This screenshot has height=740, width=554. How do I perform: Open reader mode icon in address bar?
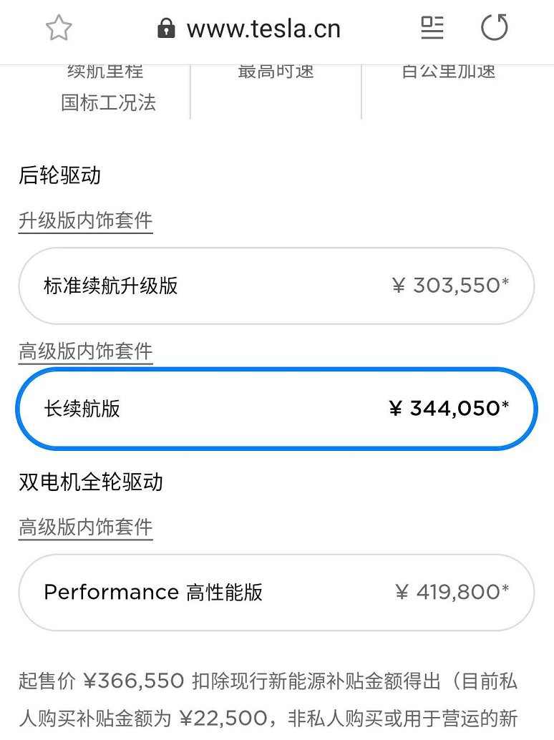(432, 27)
